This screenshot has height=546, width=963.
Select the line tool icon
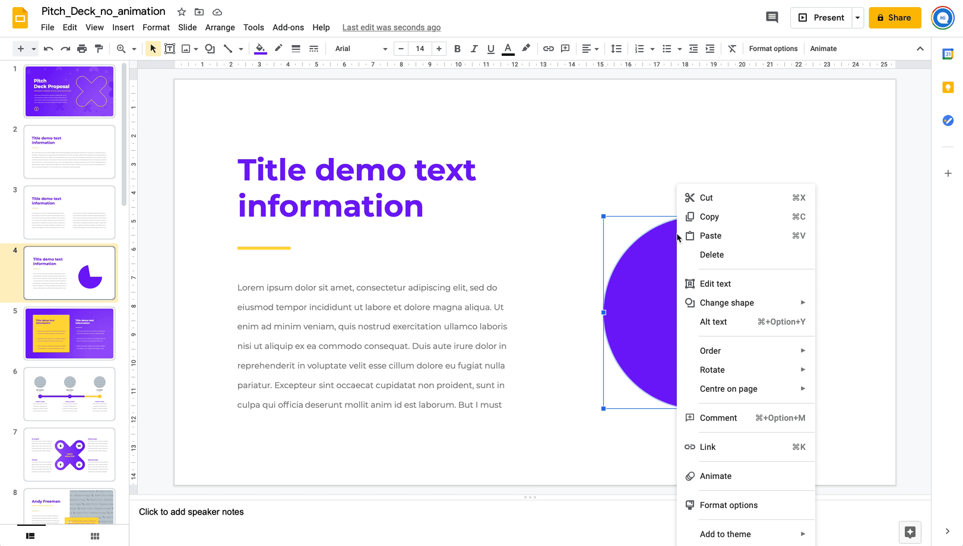tap(228, 49)
